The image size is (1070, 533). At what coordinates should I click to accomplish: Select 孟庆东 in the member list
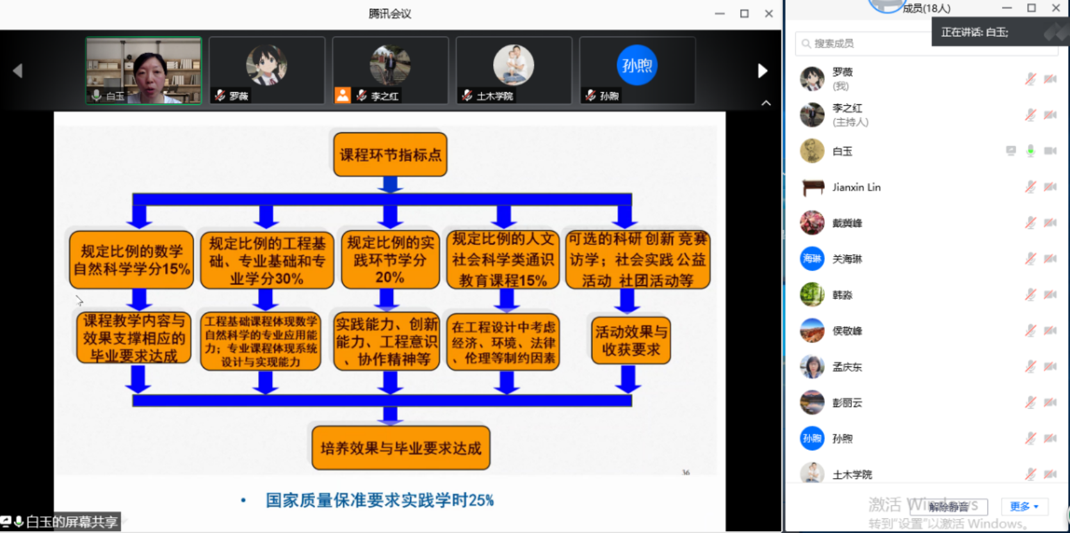pos(847,367)
